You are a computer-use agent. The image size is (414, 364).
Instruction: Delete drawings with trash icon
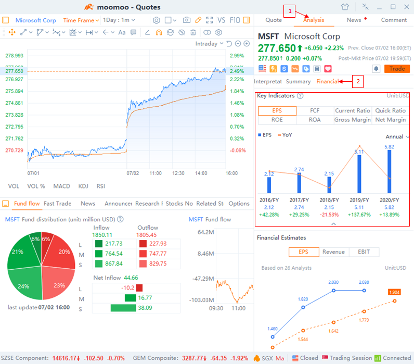[193, 32]
